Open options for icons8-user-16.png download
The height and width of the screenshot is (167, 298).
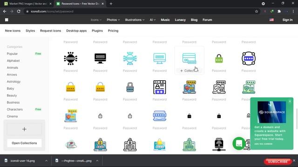pos(47,161)
